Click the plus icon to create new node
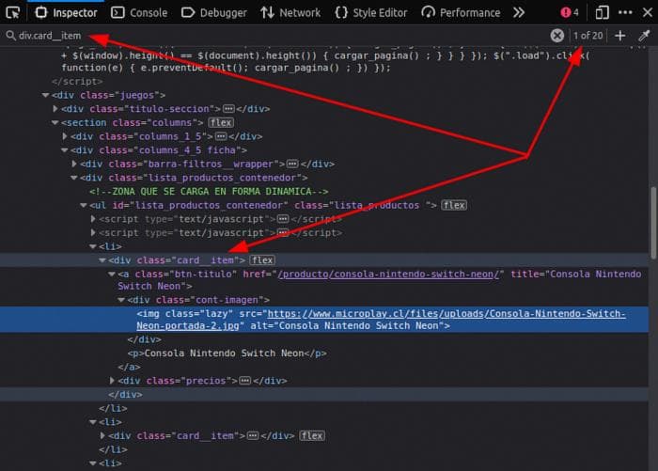658x471 pixels. click(619, 36)
